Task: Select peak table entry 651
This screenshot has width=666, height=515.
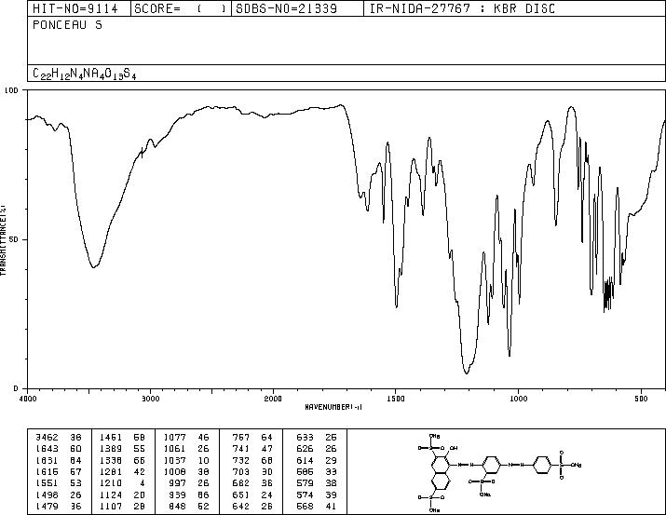Action: point(241,495)
